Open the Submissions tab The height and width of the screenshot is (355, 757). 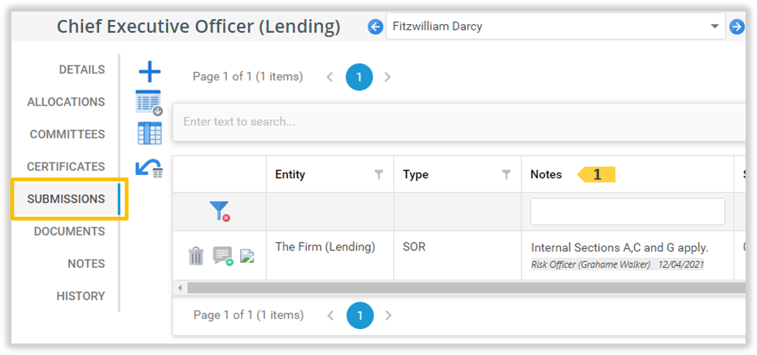pos(66,199)
